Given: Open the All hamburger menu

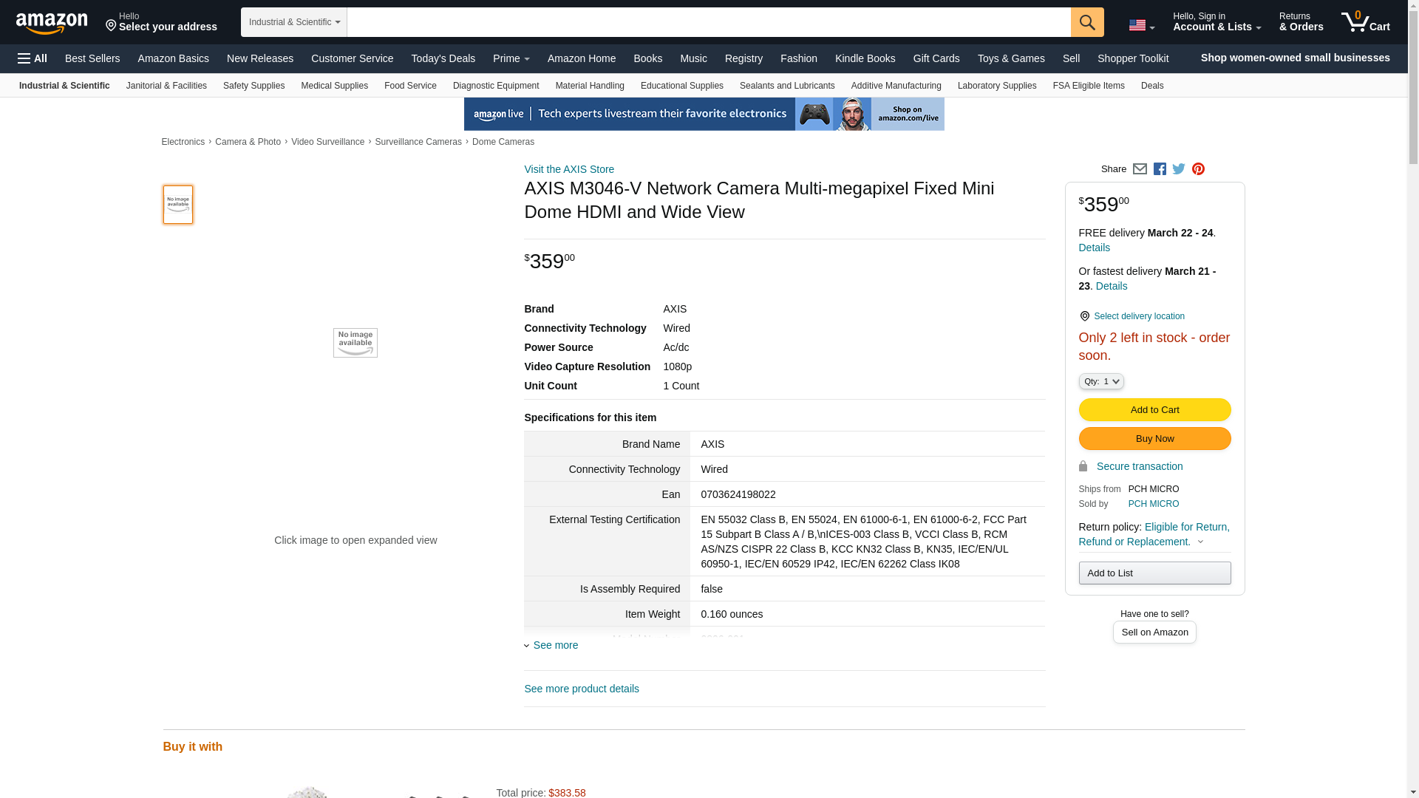Looking at the screenshot, I should coord(33,58).
